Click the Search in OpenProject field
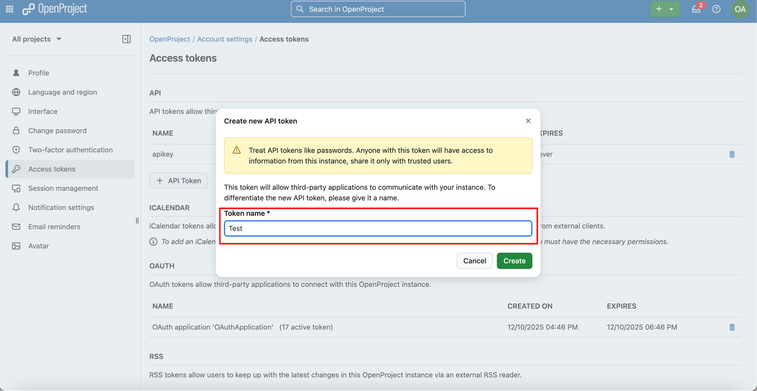This screenshot has width=757, height=391. 378,9
